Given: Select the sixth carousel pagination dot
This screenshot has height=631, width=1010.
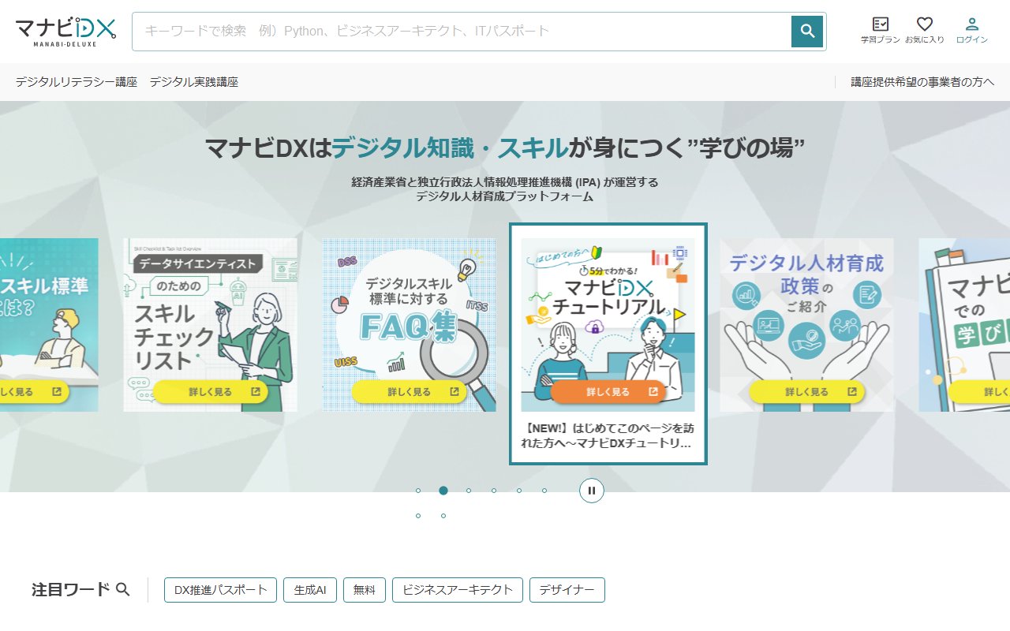Looking at the screenshot, I should pyautogui.click(x=544, y=491).
